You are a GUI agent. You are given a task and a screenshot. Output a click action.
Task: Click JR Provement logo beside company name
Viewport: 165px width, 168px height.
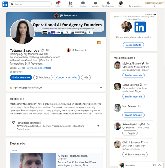click(69, 50)
